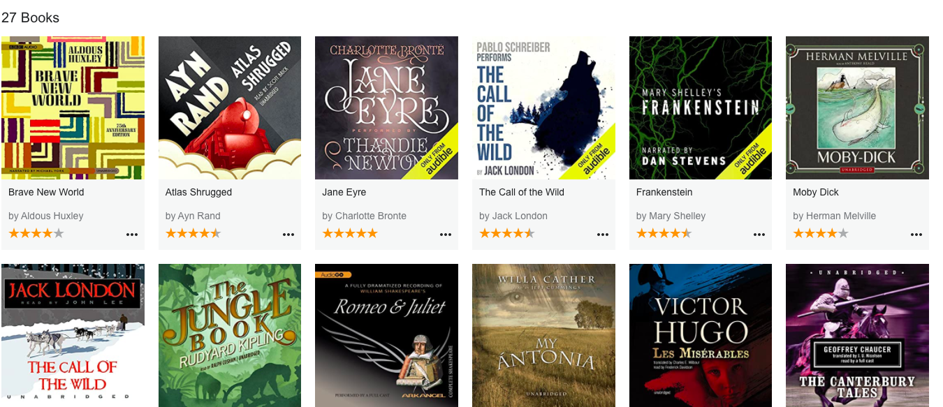Open the Atlas Shrugged book title link
The image size is (943, 407).
[198, 192]
